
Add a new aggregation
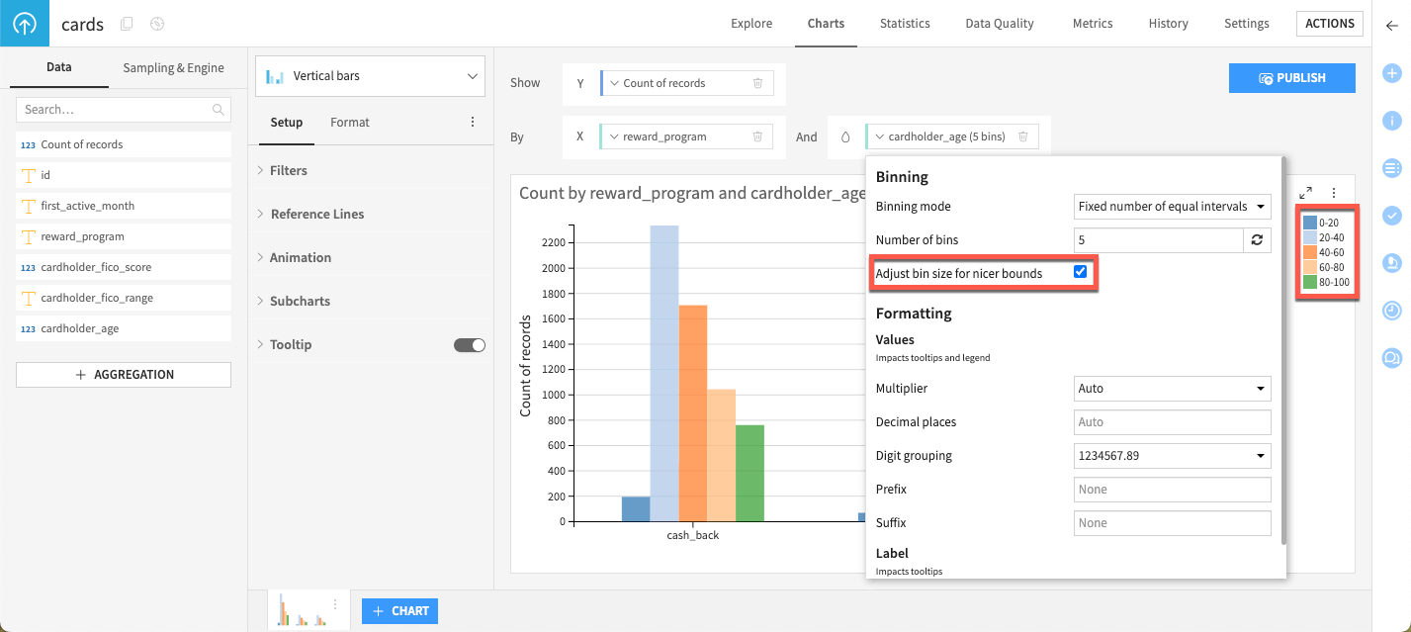click(123, 374)
